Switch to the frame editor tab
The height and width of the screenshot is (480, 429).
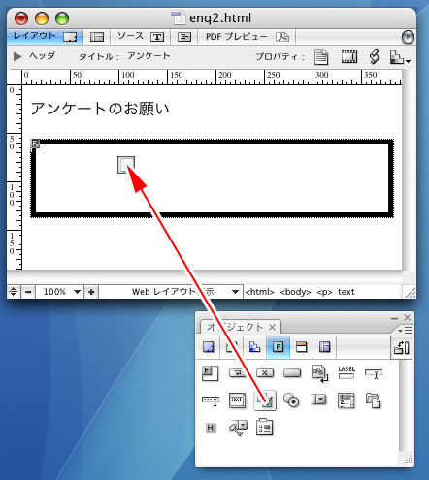97,37
